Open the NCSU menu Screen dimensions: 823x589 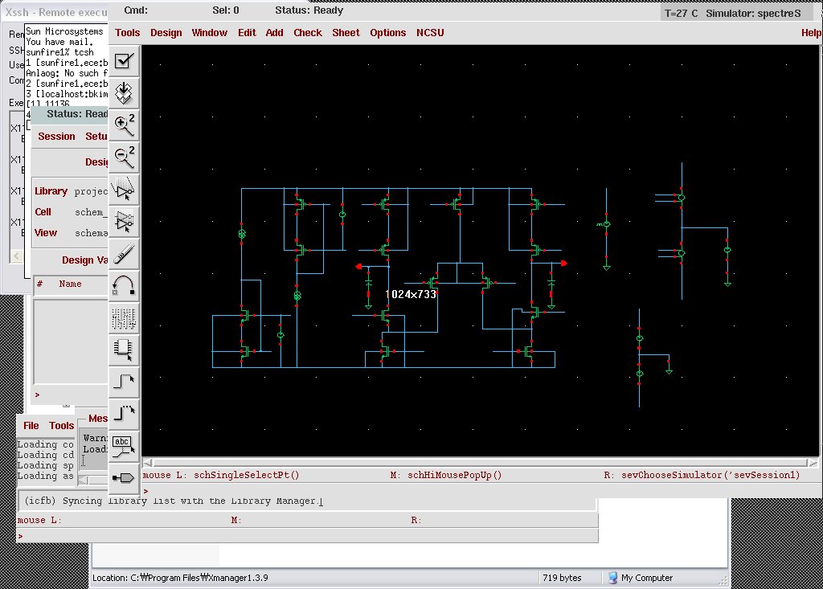click(430, 33)
